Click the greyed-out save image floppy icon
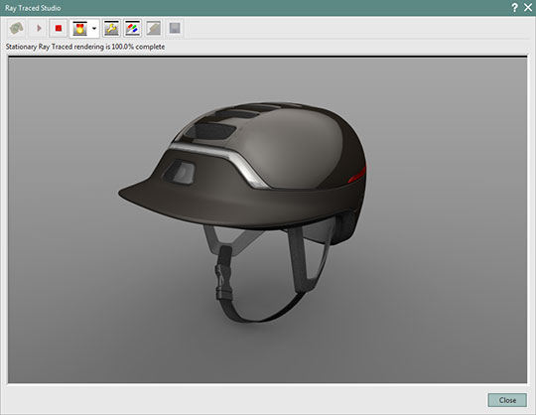Screen dimensions: 536x415 [175, 29]
